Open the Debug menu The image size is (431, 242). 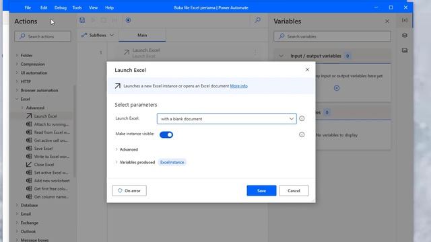click(x=61, y=7)
